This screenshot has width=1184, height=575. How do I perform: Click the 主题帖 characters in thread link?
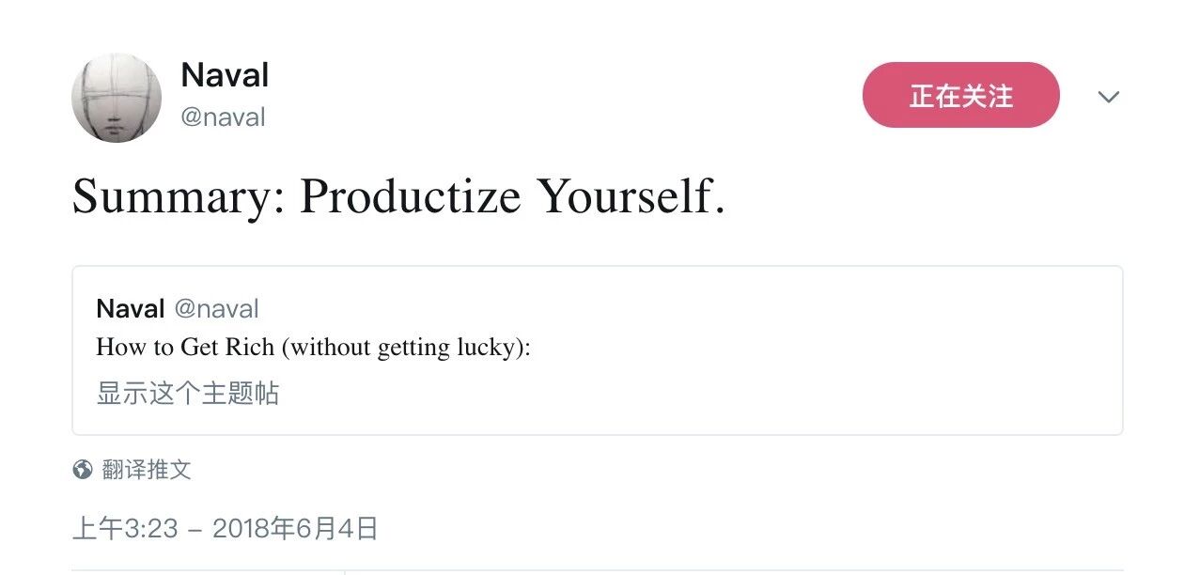[241, 393]
